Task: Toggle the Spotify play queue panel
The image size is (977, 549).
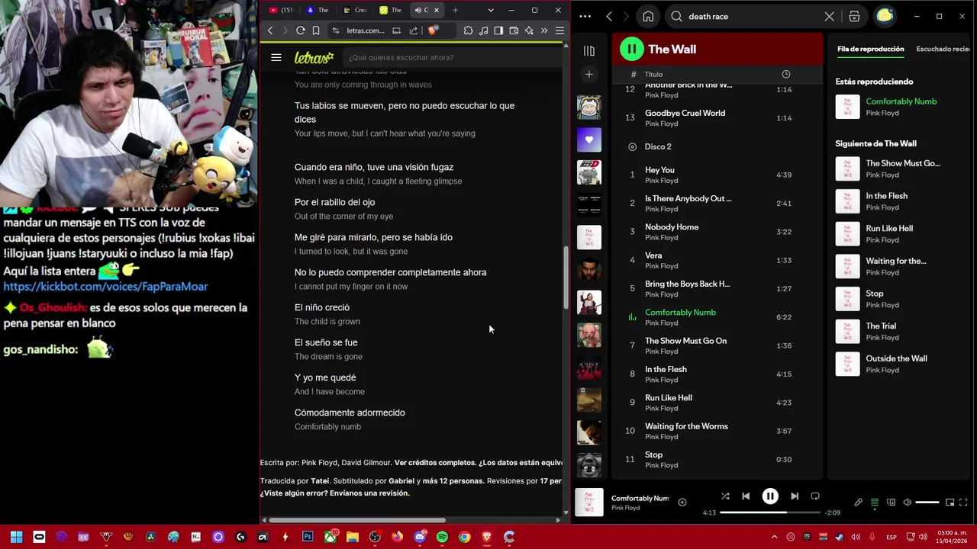Action: pyautogui.click(x=875, y=502)
